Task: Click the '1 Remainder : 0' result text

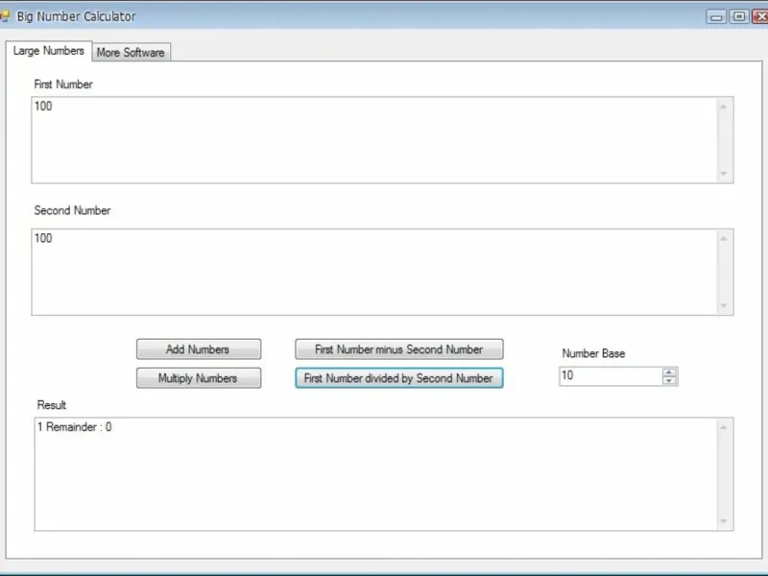Action: coord(75,427)
